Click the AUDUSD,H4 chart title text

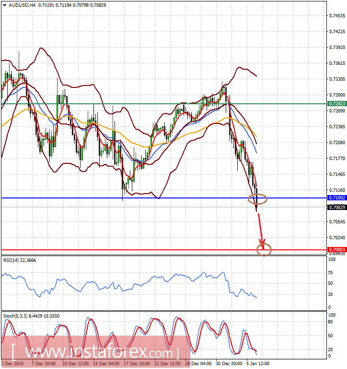pos(22,5)
